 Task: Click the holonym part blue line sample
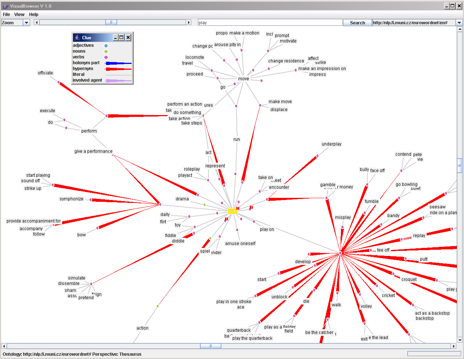click(x=118, y=63)
